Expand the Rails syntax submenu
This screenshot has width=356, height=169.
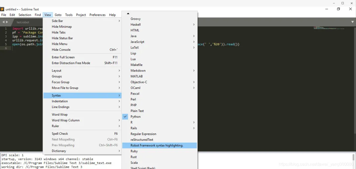click(x=160, y=128)
